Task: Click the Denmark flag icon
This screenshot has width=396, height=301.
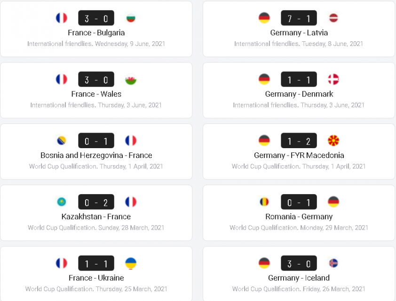Action: click(333, 80)
